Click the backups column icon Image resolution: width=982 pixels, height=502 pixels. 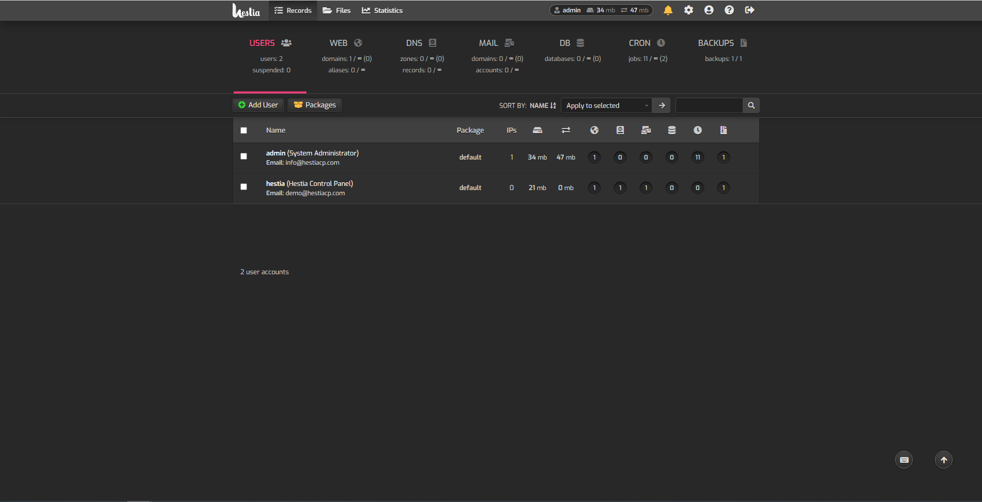[x=724, y=130]
